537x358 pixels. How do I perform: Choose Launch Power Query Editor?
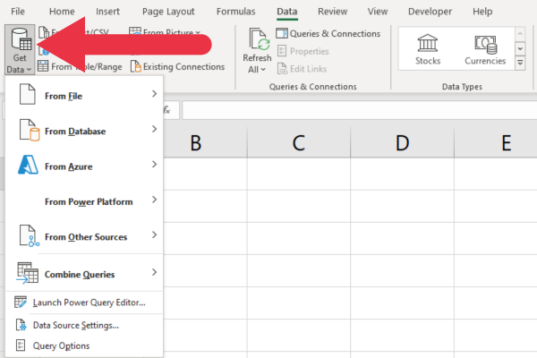click(x=84, y=303)
